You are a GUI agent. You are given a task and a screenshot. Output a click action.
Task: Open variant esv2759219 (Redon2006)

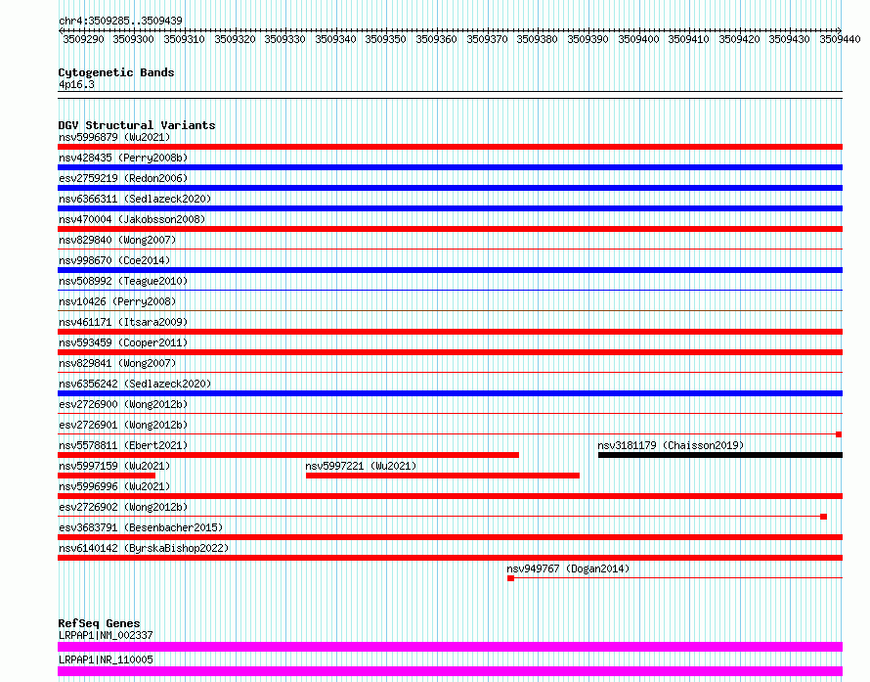coord(123,178)
